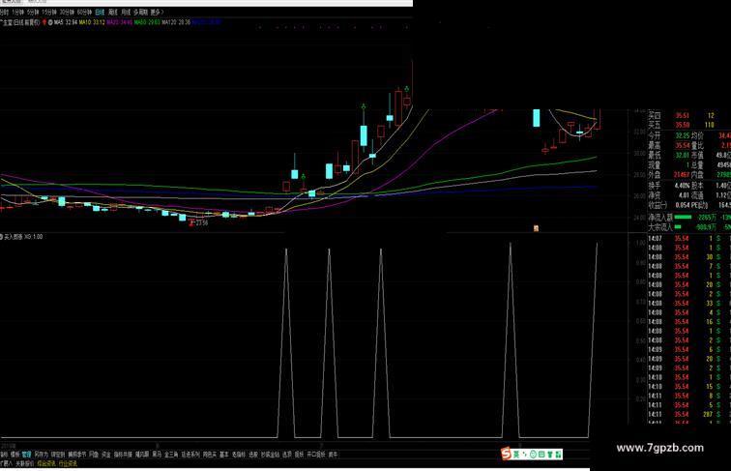The width and height of the screenshot is (731, 471).
Task: Click the 14:07 tick trade row
Action: 689,238
